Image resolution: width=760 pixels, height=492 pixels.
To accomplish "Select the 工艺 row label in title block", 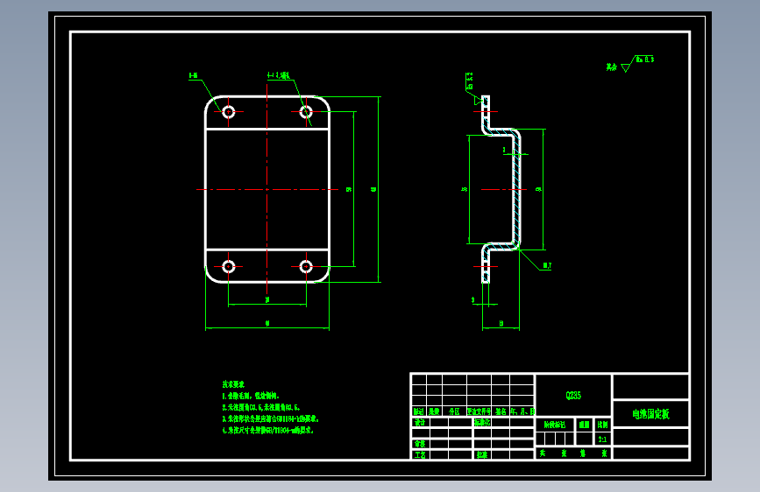I will point(420,455).
